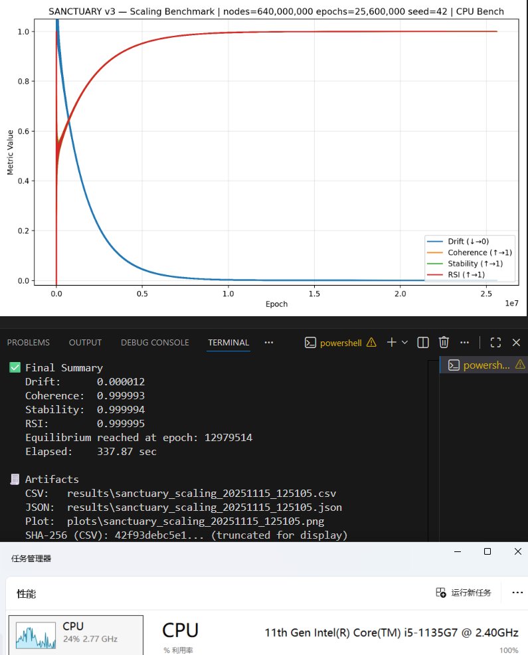This screenshot has width=528, height=655.
Task: Click the plots PNG file path
Action: [195, 521]
